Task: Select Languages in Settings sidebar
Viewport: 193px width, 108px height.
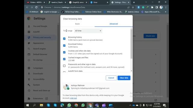Action: point(38,68)
